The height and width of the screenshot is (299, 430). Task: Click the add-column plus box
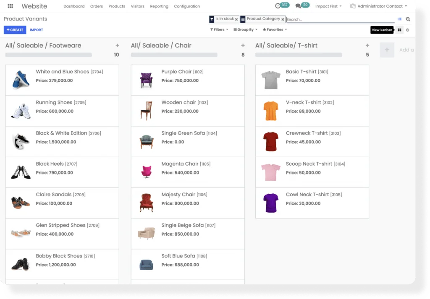click(x=387, y=50)
